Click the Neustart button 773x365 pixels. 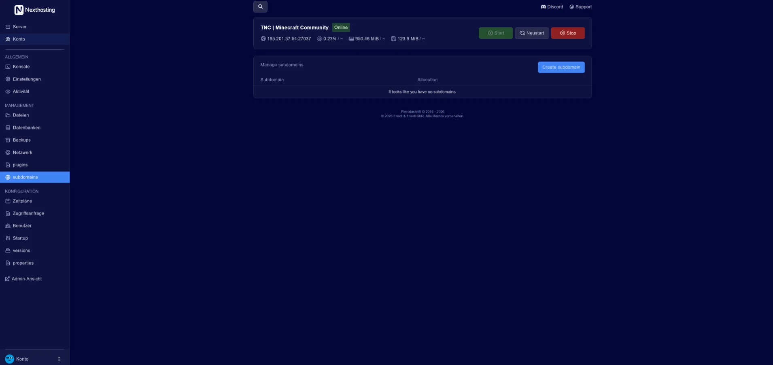532,33
